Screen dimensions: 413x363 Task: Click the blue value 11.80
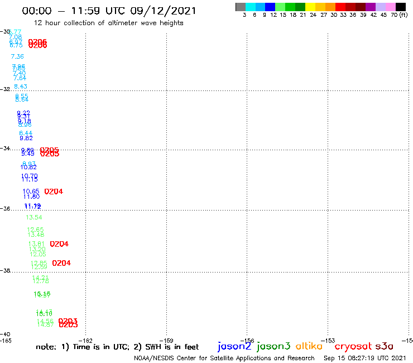tap(31, 197)
